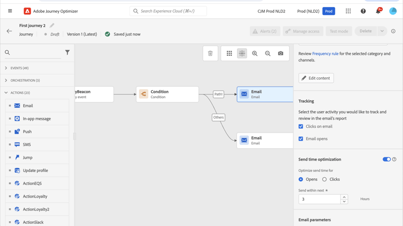Viewport: 403px width, 226px height.
Task: Uncheck Email opens tracking
Action: [301, 139]
